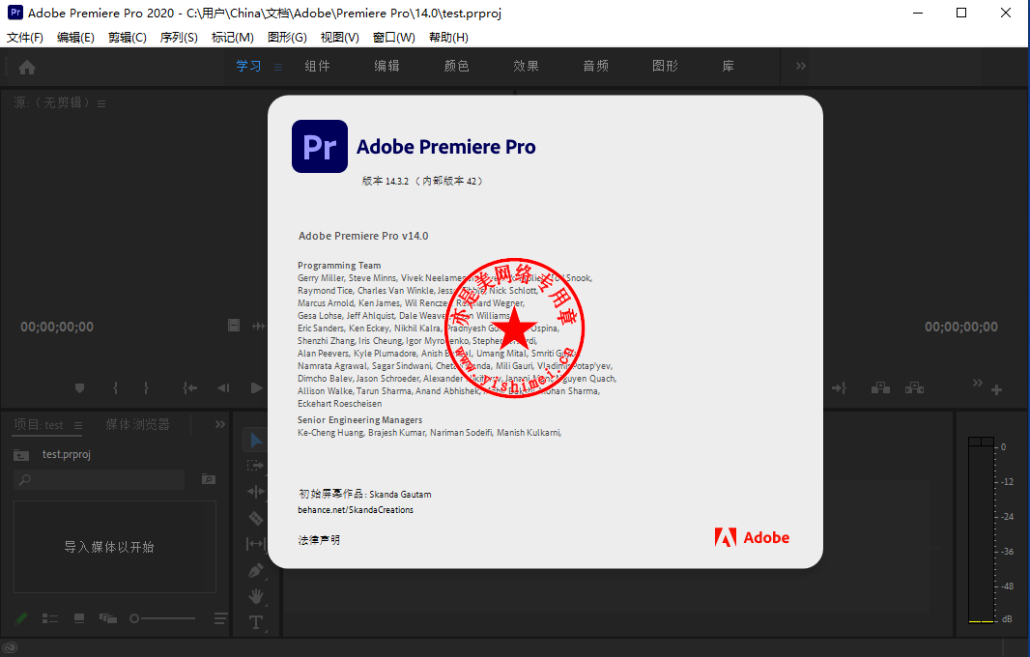Select the Selection tool arrow

[255, 440]
